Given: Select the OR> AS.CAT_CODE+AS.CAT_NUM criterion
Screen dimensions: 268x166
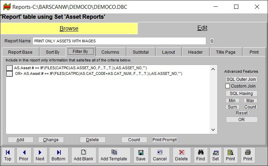Looking at the screenshot, I should coord(99,74).
